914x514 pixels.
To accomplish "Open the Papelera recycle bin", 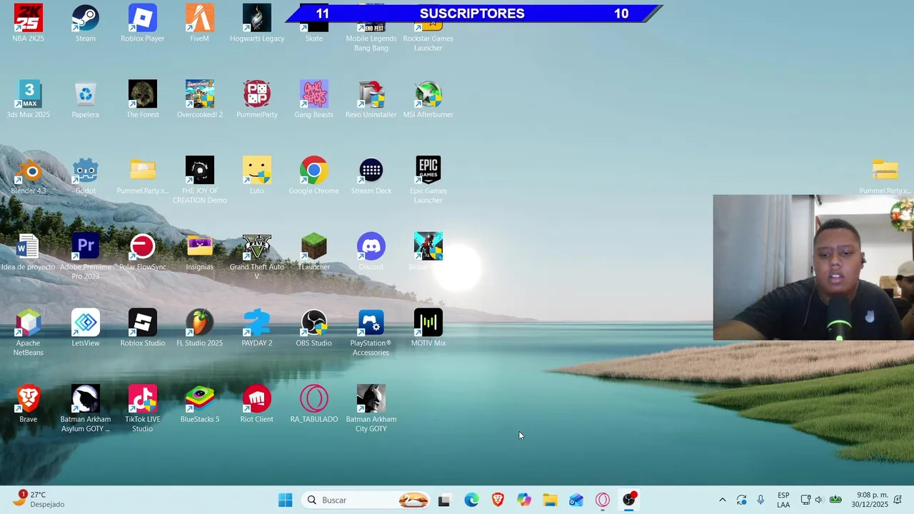I will pos(86,94).
